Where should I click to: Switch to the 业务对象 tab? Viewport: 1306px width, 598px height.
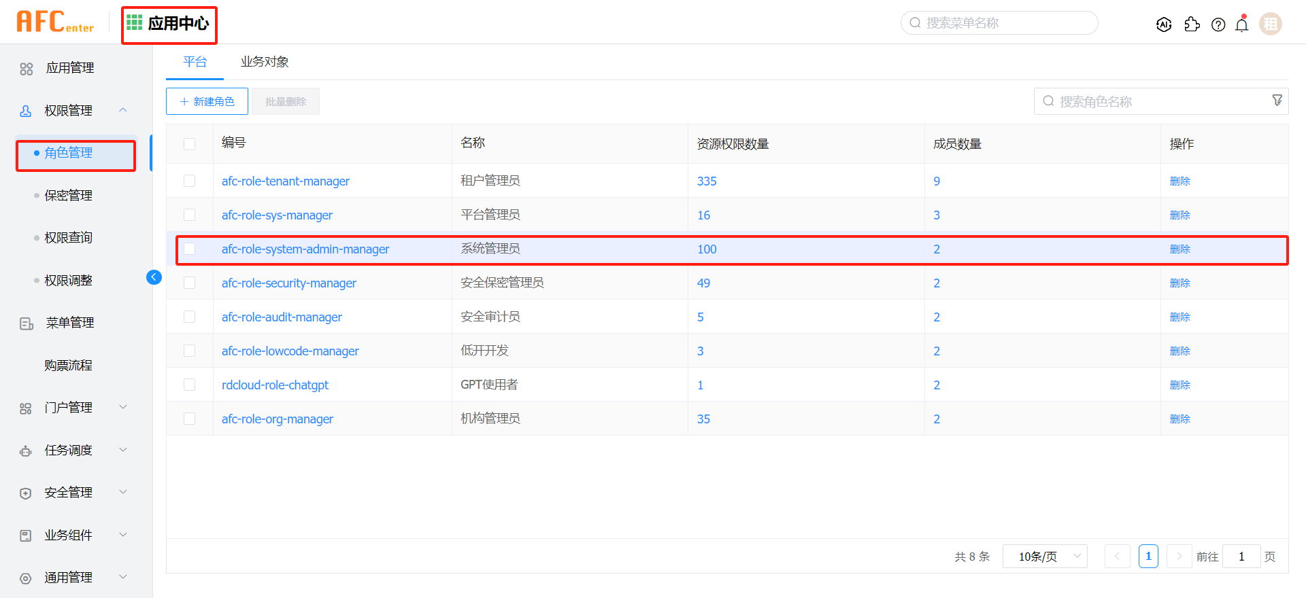[x=265, y=62]
